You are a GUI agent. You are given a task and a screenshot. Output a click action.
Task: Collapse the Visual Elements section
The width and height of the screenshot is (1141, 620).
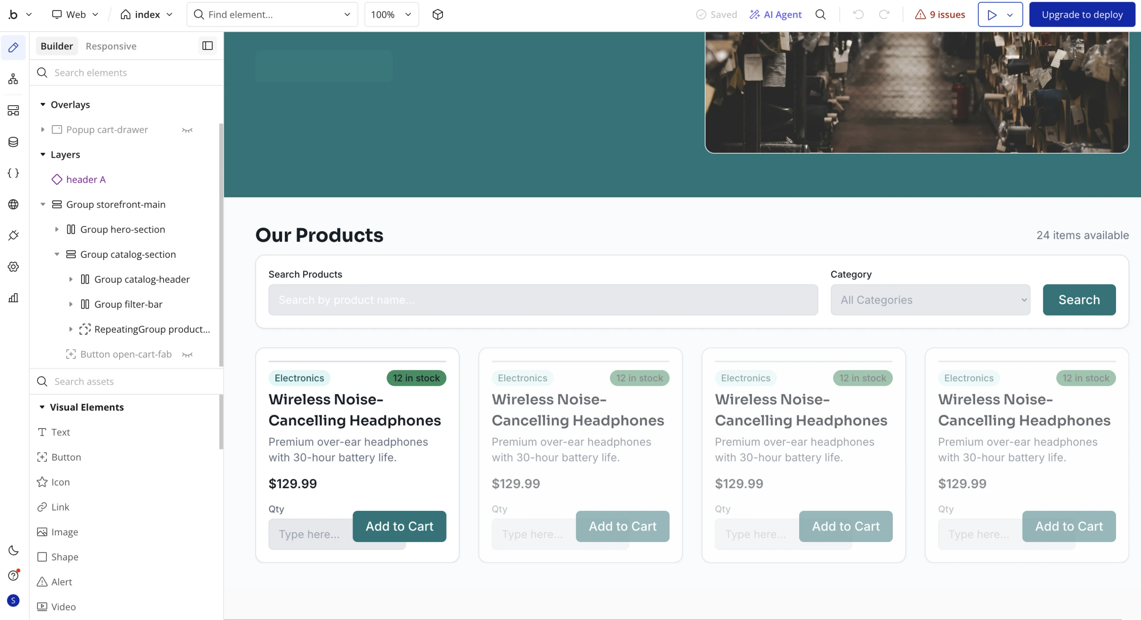pyautogui.click(x=42, y=407)
